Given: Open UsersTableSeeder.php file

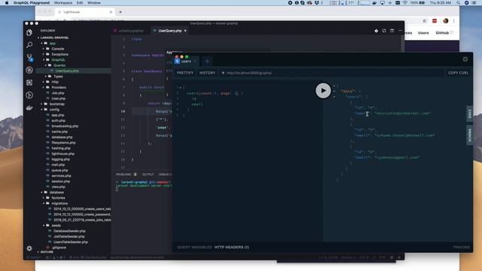Looking at the screenshot, I should [70, 242].
